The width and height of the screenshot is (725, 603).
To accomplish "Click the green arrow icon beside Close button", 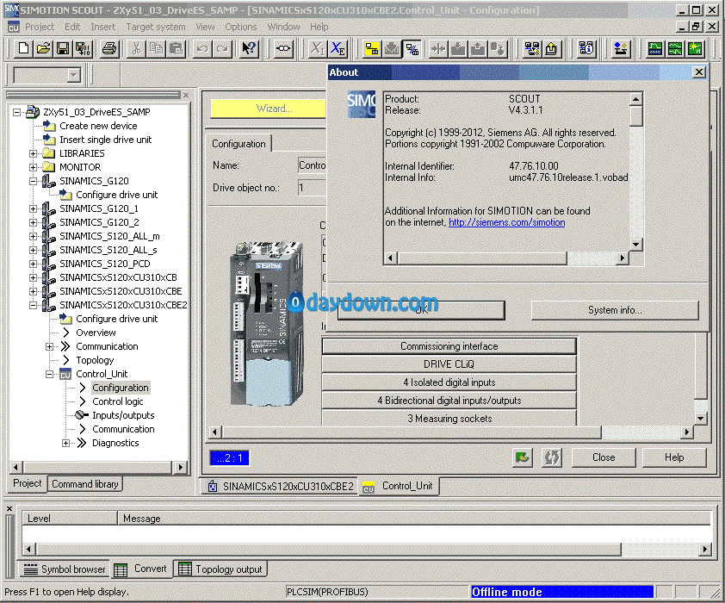I will pyautogui.click(x=523, y=457).
